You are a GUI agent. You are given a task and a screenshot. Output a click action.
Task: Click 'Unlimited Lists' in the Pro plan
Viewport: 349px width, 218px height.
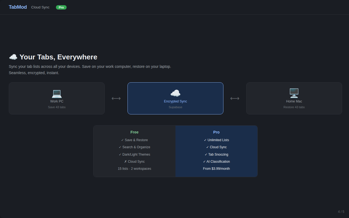[216, 140]
